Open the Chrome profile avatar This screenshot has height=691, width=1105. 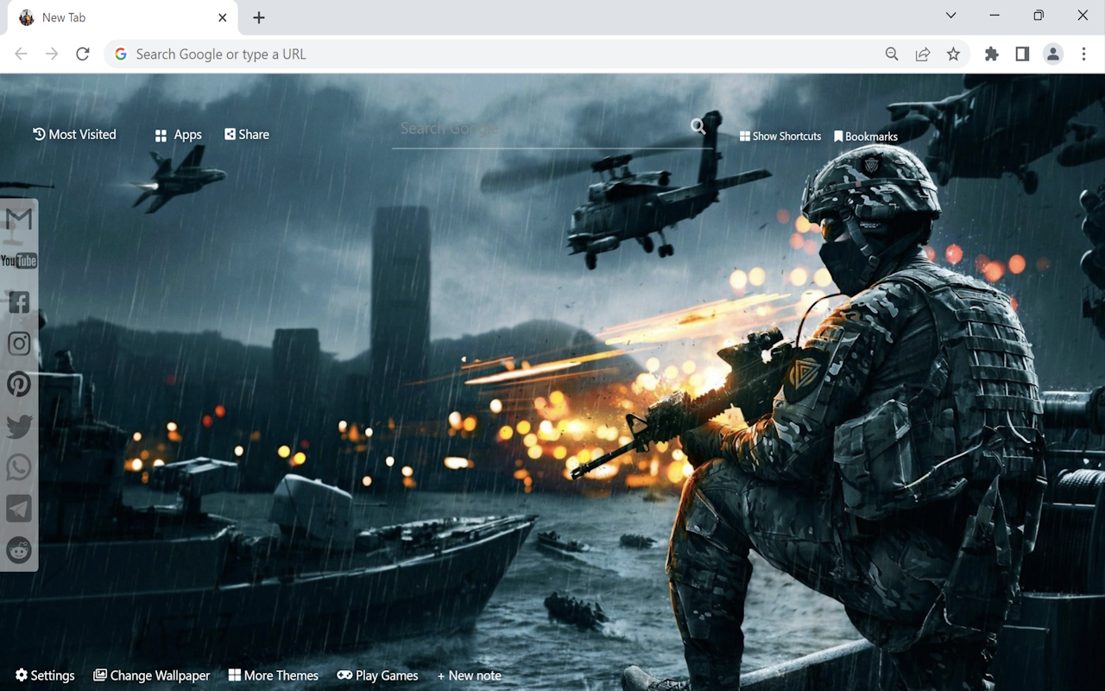pyautogui.click(x=1053, y=54)
